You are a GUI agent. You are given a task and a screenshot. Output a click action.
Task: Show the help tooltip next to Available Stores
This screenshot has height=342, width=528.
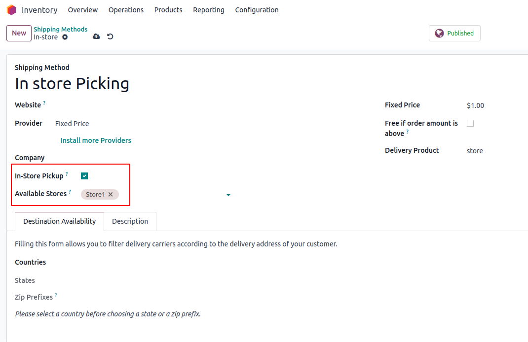[70, 192]
